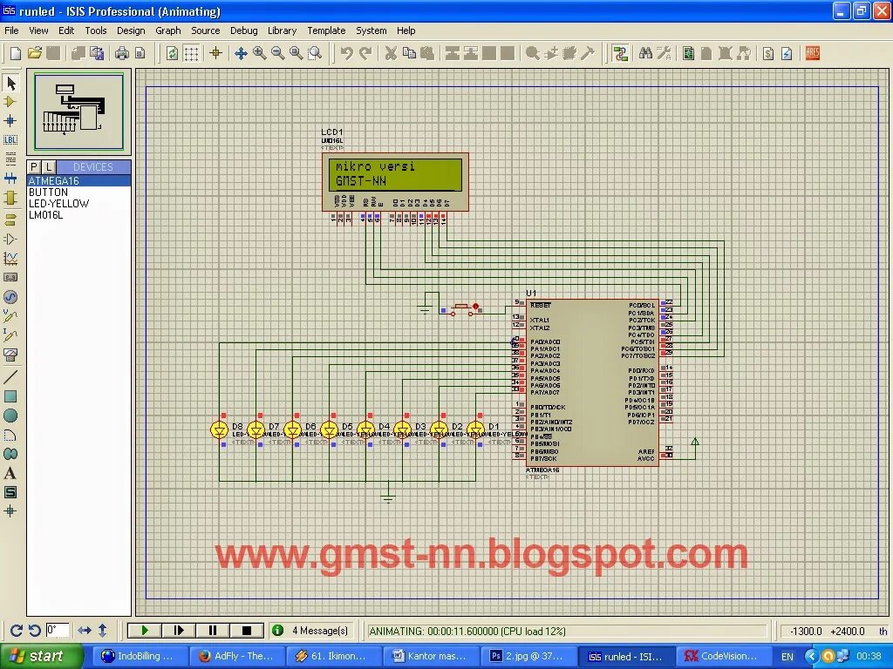This screenshot has height=669, width=893.
Task: Select the Current Probe mode
Action: tap(10, 335)
